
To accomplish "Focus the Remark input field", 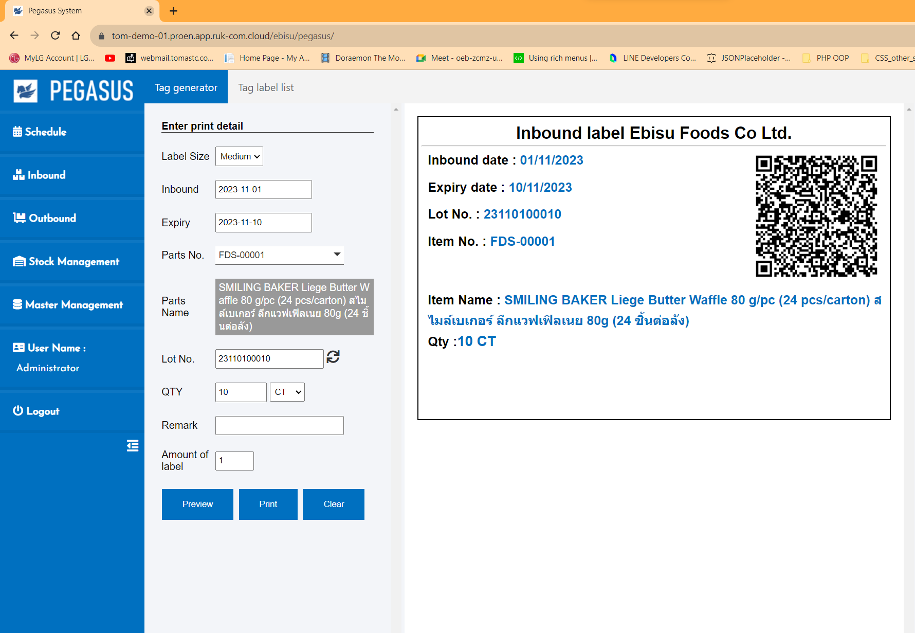I will 279,425.
